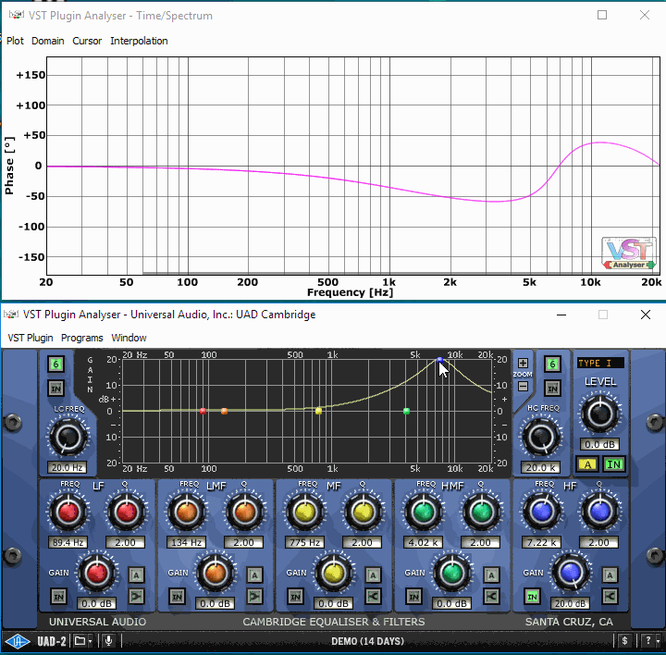Click the HC FREQ field showing 20.0 k

point(541,467)
